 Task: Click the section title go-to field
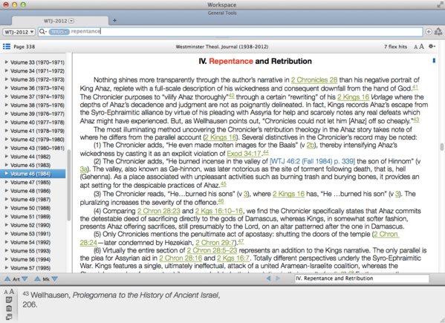[x=362, y=278]
